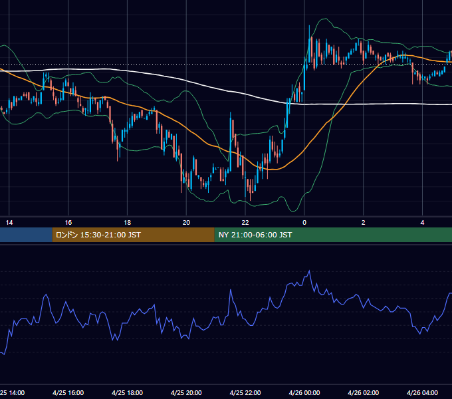Click the 18 hour label on price chart axis

[127, 223]
